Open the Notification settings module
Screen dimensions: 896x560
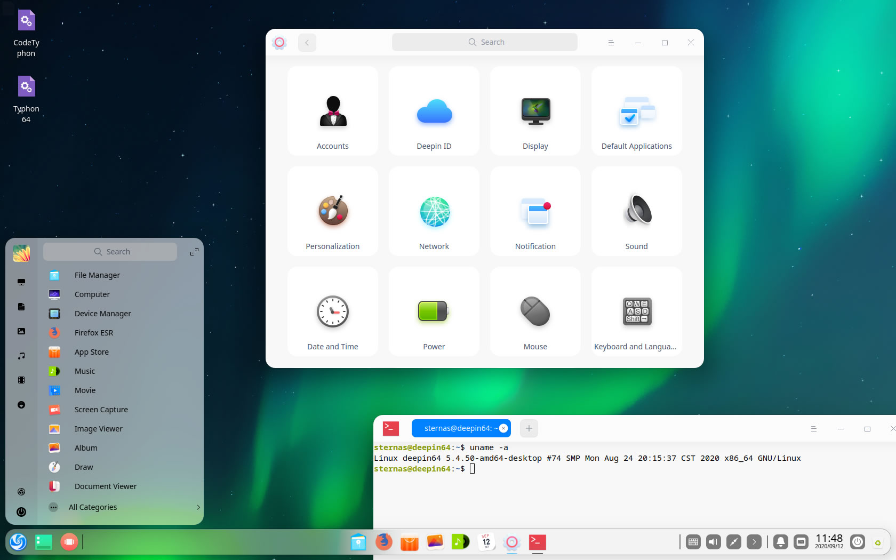coord(535,211)
